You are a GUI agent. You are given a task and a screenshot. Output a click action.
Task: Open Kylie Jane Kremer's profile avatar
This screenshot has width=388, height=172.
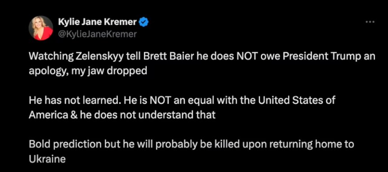point(41,28)
